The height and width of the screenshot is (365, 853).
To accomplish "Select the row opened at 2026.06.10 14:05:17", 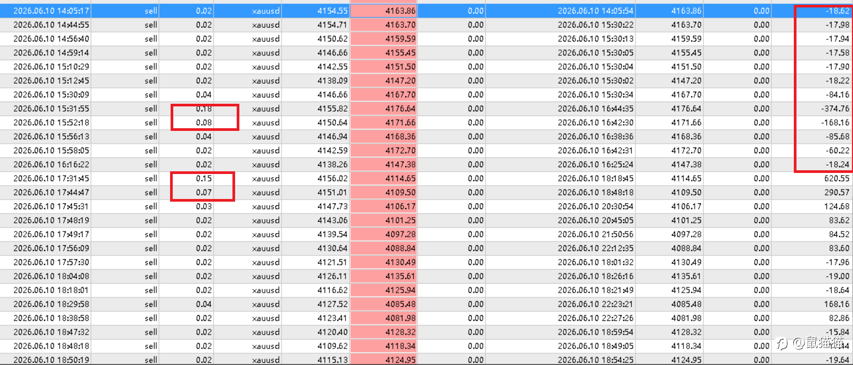I will pos(426,11).
